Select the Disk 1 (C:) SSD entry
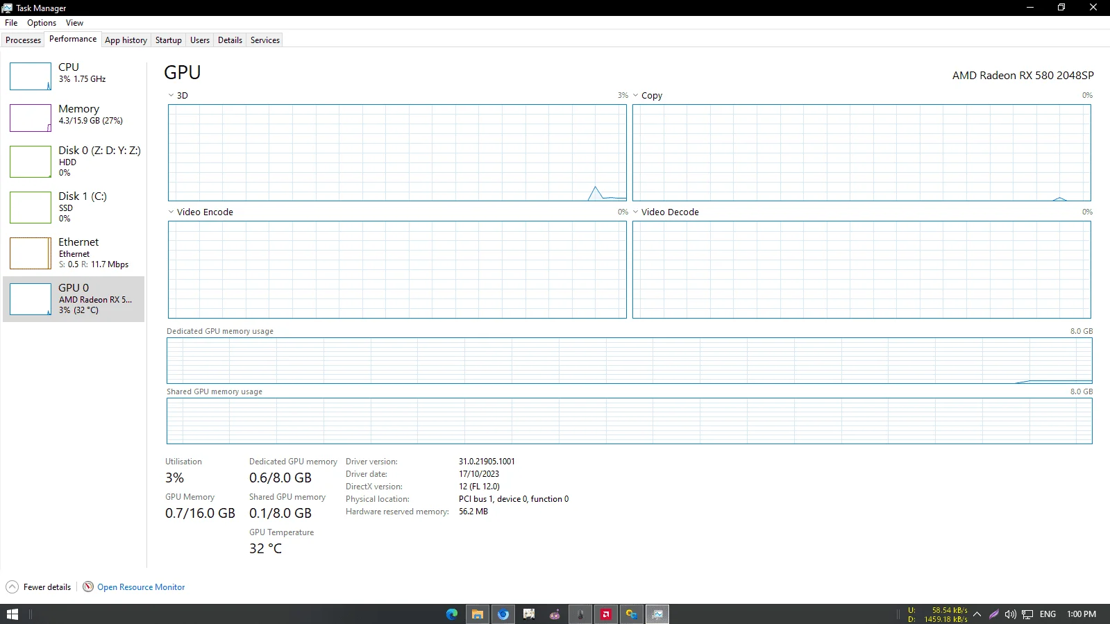 [74, 207]
